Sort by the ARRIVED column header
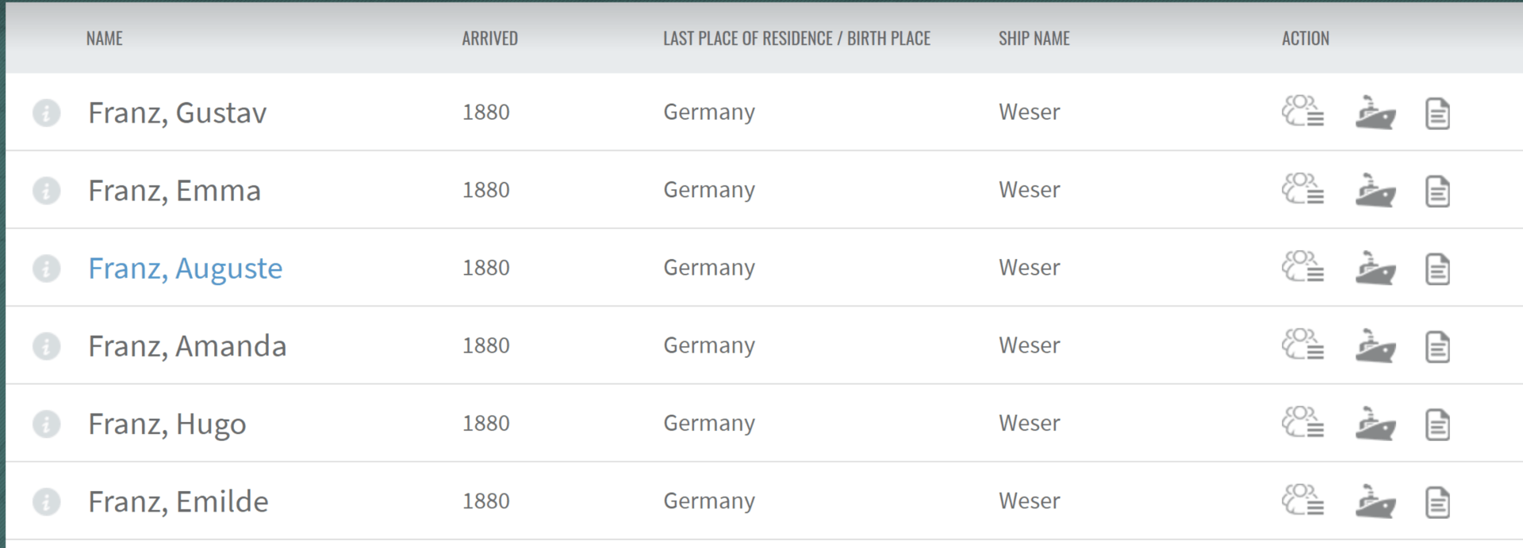 tap(489, 38)
